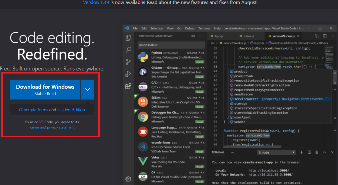Click the Vetur extension V icon
Screen dimensions: 338x185
click(x=143, y=162)
